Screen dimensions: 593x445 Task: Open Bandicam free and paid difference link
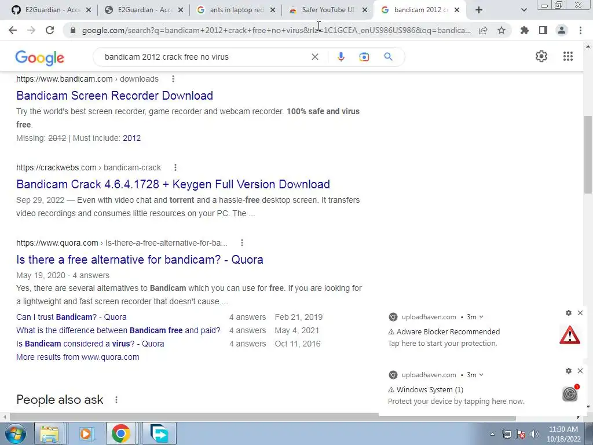click(x=118, y=330)
